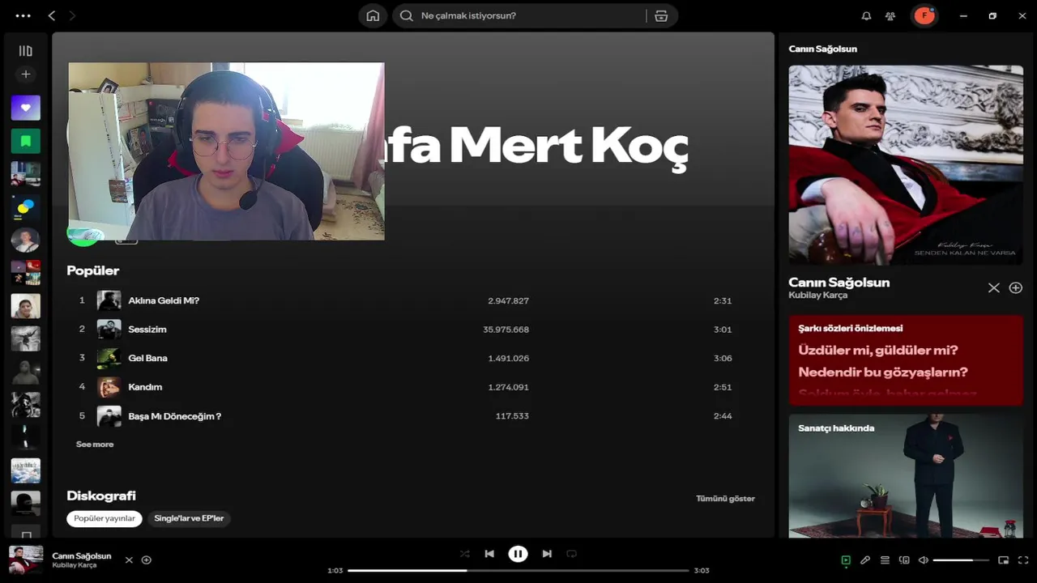Screen dimensions: 1037x583
Task: Skip to next track
Action: tap(547, 554)
